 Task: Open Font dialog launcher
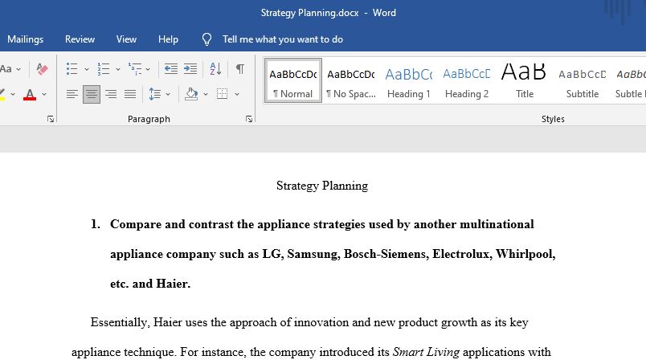tap(51, 119)
